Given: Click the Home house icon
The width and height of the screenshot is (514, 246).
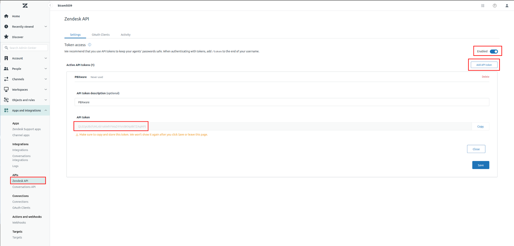Looking at the screenshot, I should [x=6, y=16].
